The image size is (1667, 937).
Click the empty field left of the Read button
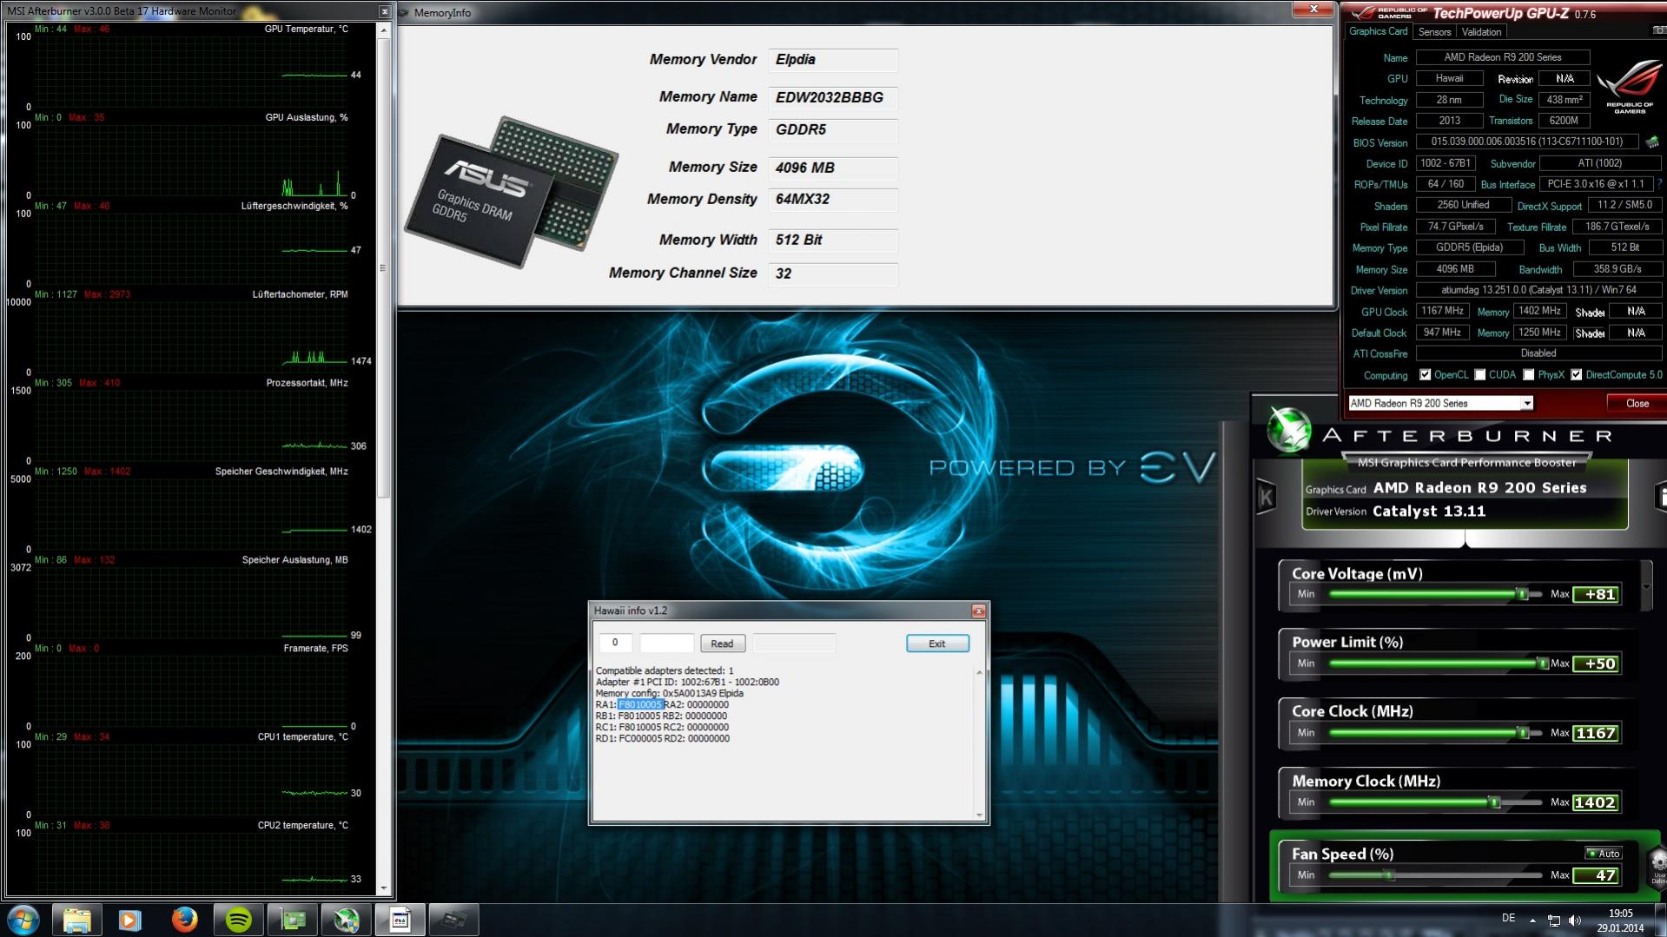(666, 643)
